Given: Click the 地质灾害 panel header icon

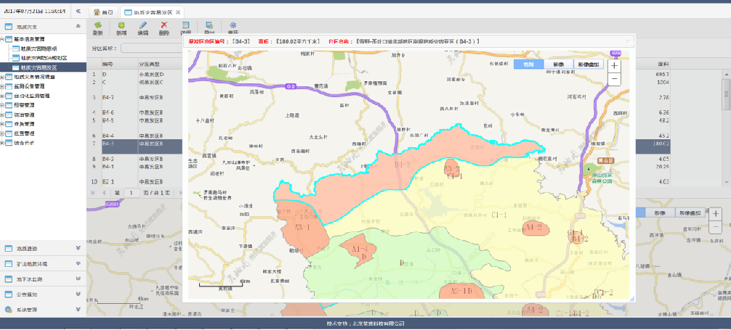Looking at the screenshot, I should [8, 27].
